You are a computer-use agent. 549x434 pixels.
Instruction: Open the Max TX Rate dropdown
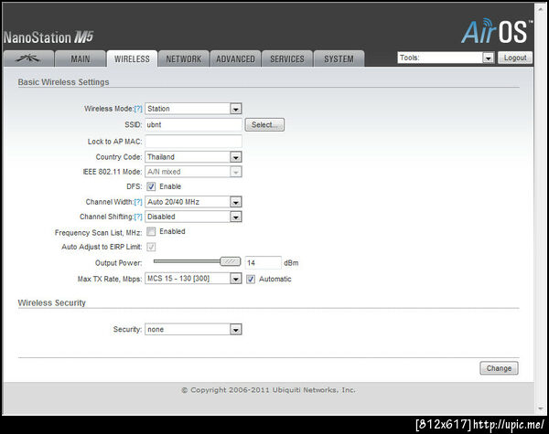coord(193,279)
